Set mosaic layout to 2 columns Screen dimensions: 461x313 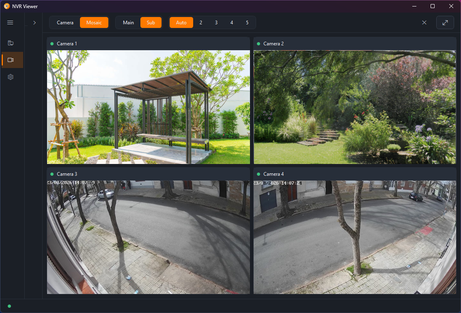click(x=201, y=23)
